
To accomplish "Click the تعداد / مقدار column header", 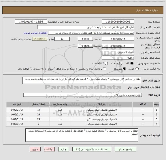I will click(x=39, y=104).
